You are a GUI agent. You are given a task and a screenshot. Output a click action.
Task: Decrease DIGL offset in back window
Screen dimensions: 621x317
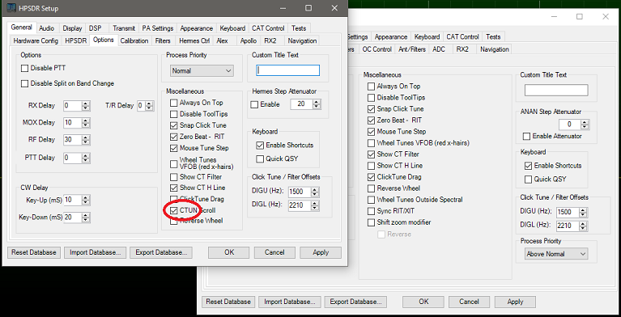(x=583, y=228)
